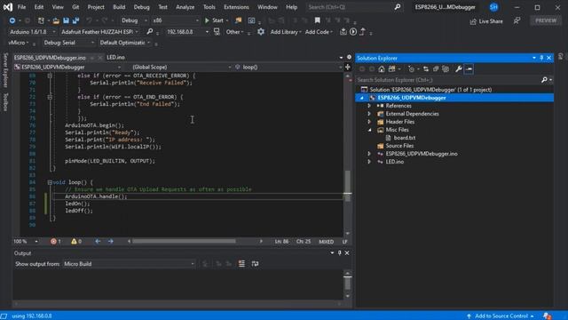Select board.txt in Solution Explorer
This screenshot has width=568, height=320.
click(405, 138)
